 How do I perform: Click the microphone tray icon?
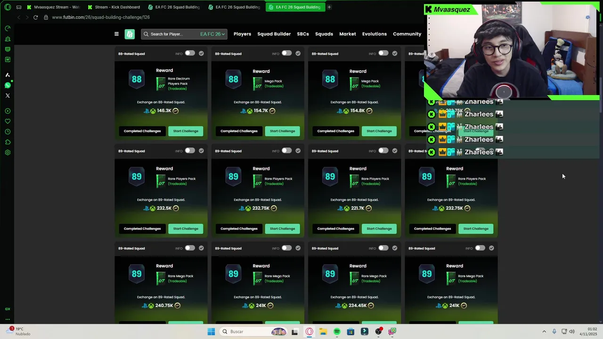[x=554, y=331]
